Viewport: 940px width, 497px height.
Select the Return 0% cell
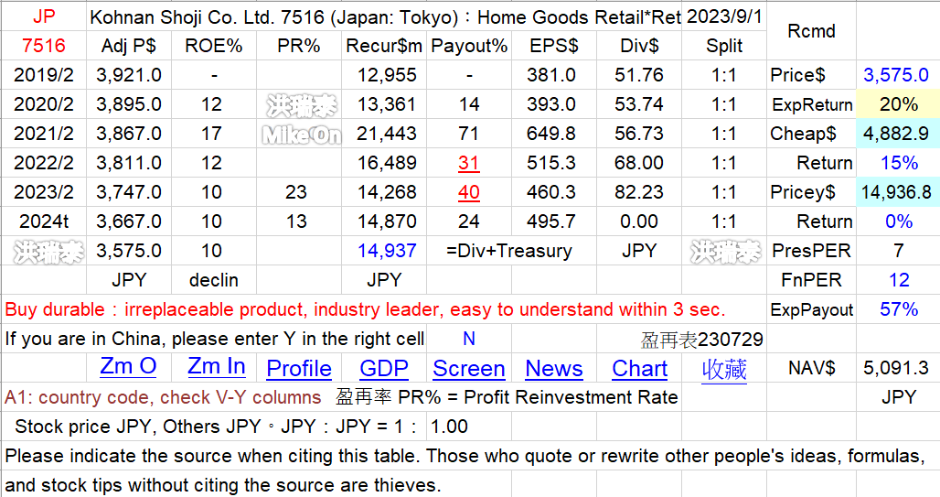pos(899,221)
